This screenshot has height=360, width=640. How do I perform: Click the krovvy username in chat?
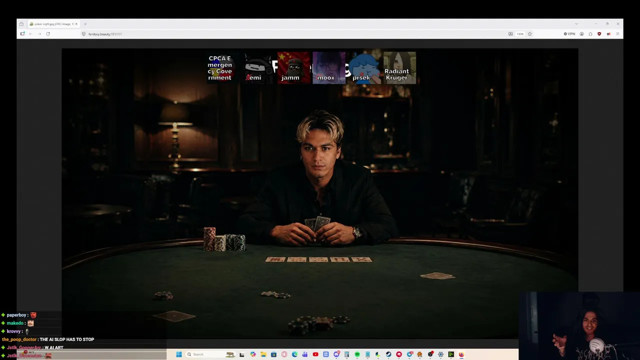(14, 331)
